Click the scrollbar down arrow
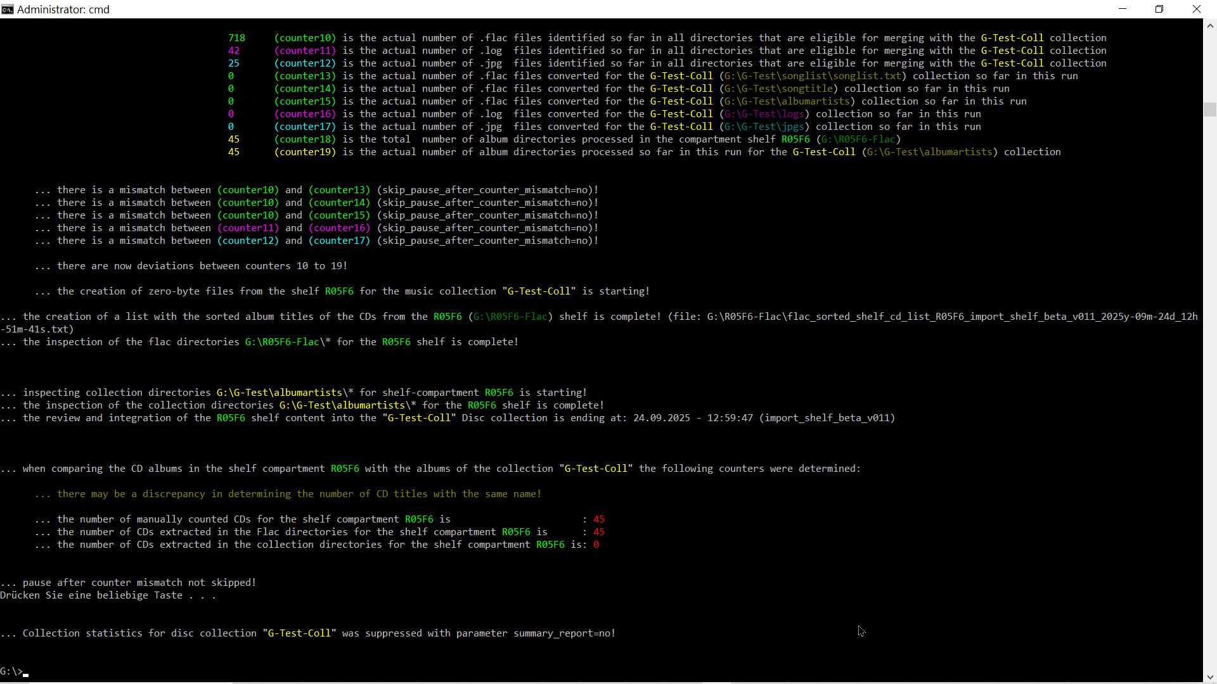The width and height of the screenshot is (1217, 684). (x=1209, y=676)
